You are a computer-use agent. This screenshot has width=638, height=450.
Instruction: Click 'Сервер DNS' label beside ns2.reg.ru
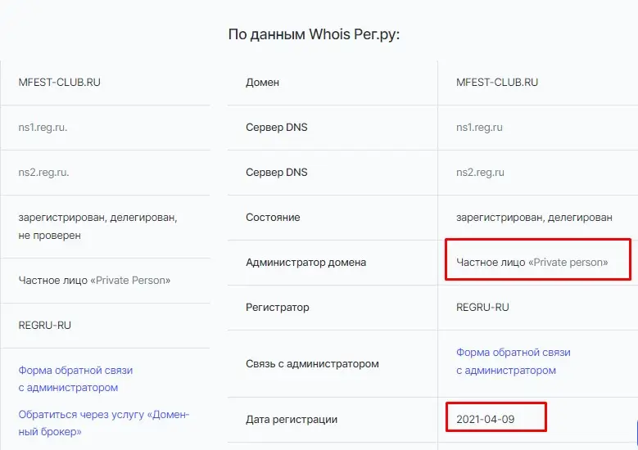[x=277, y=173]
